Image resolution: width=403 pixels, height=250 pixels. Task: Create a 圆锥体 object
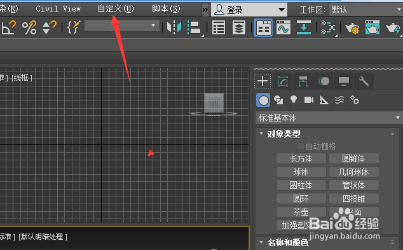353,158
